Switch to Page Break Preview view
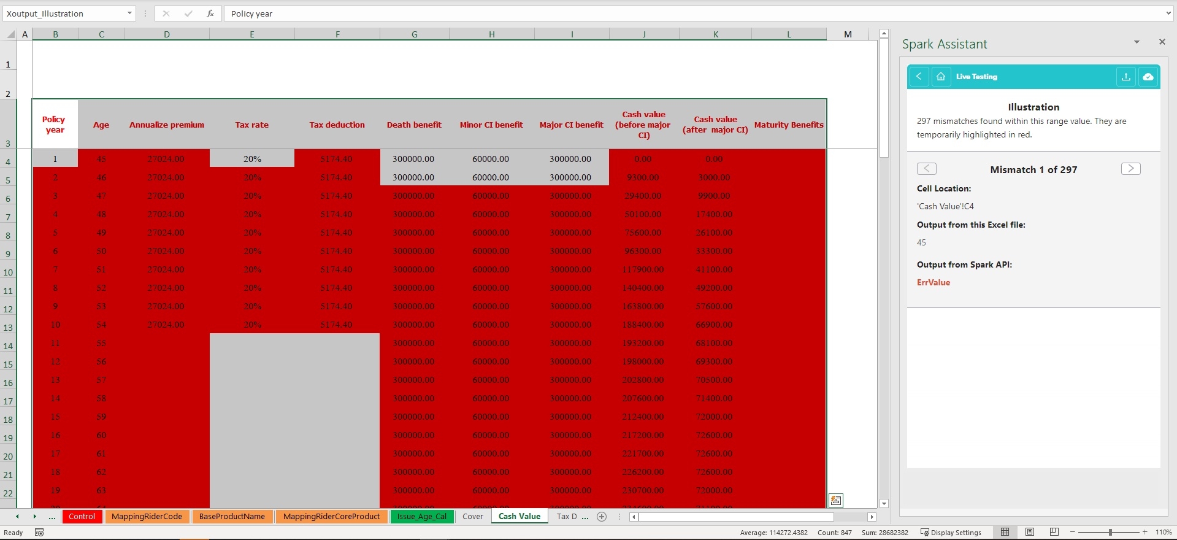 coord(1054,532)
